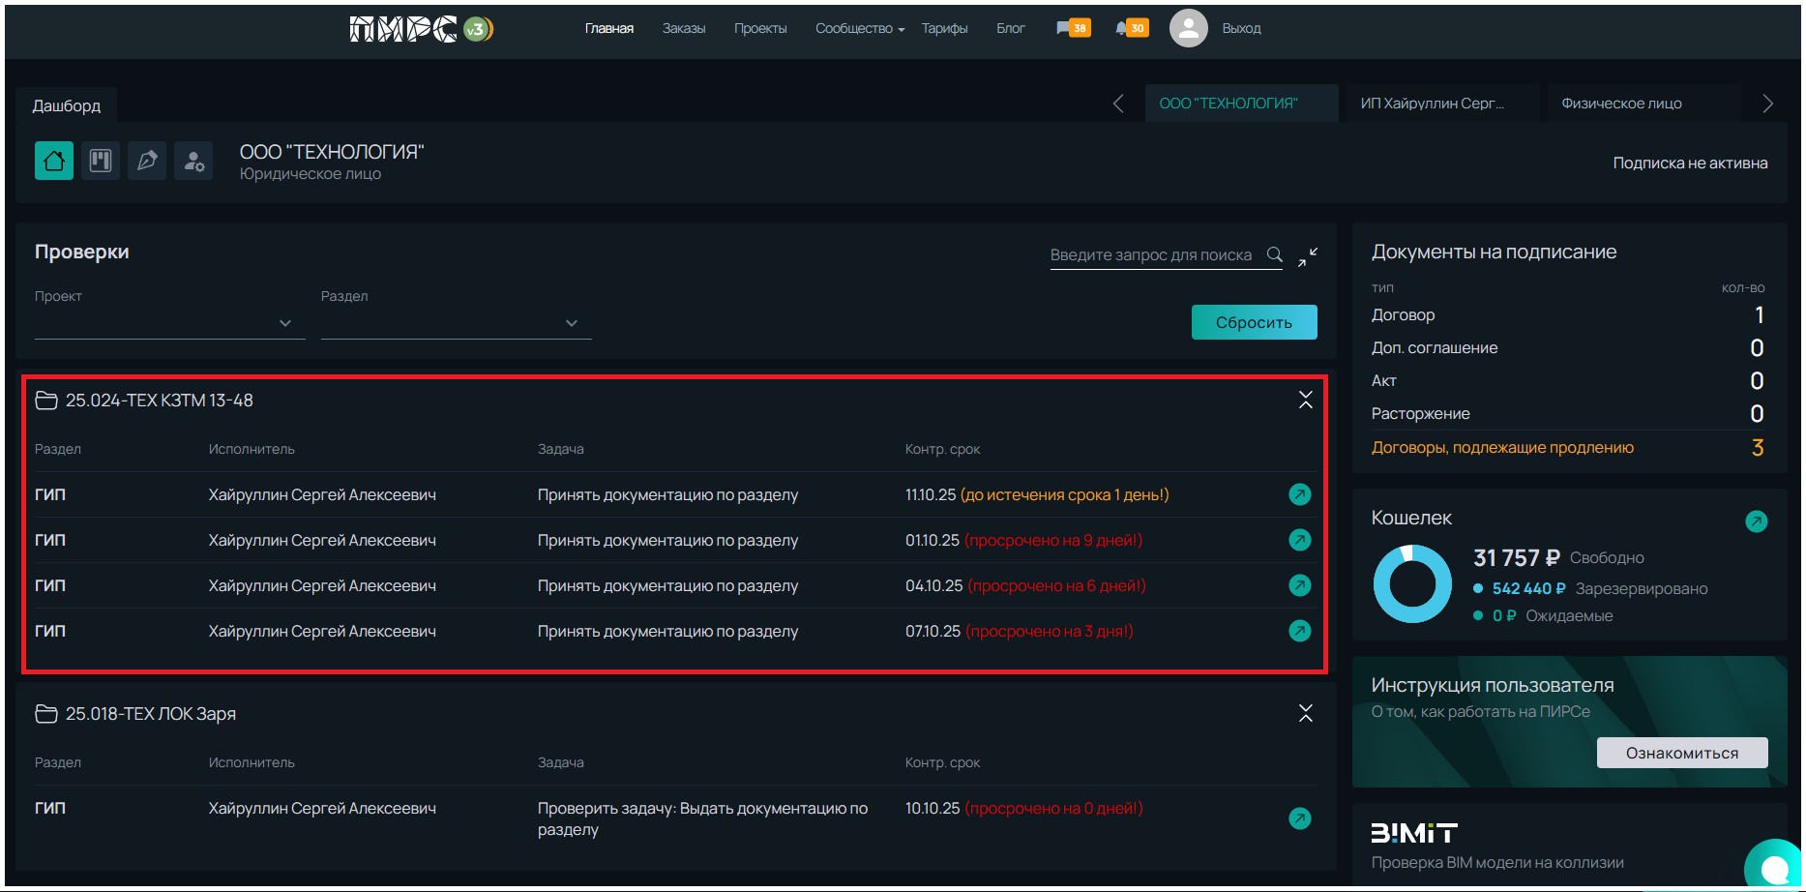Open the chat messages icon with badge 38
This screenshot has width=1806, height=892.
coord(1073,28)
